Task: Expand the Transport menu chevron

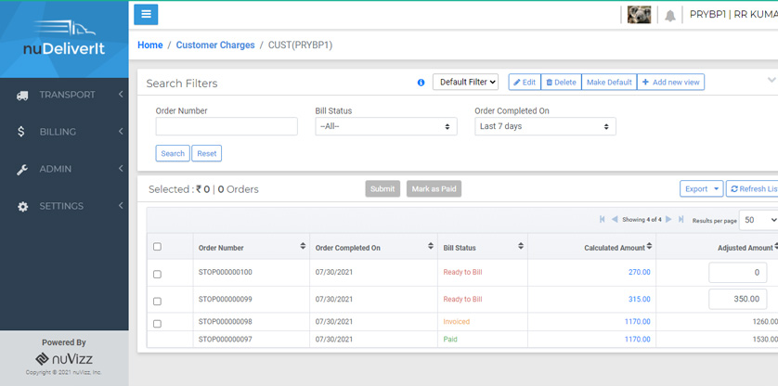Action: coord(121,95)
